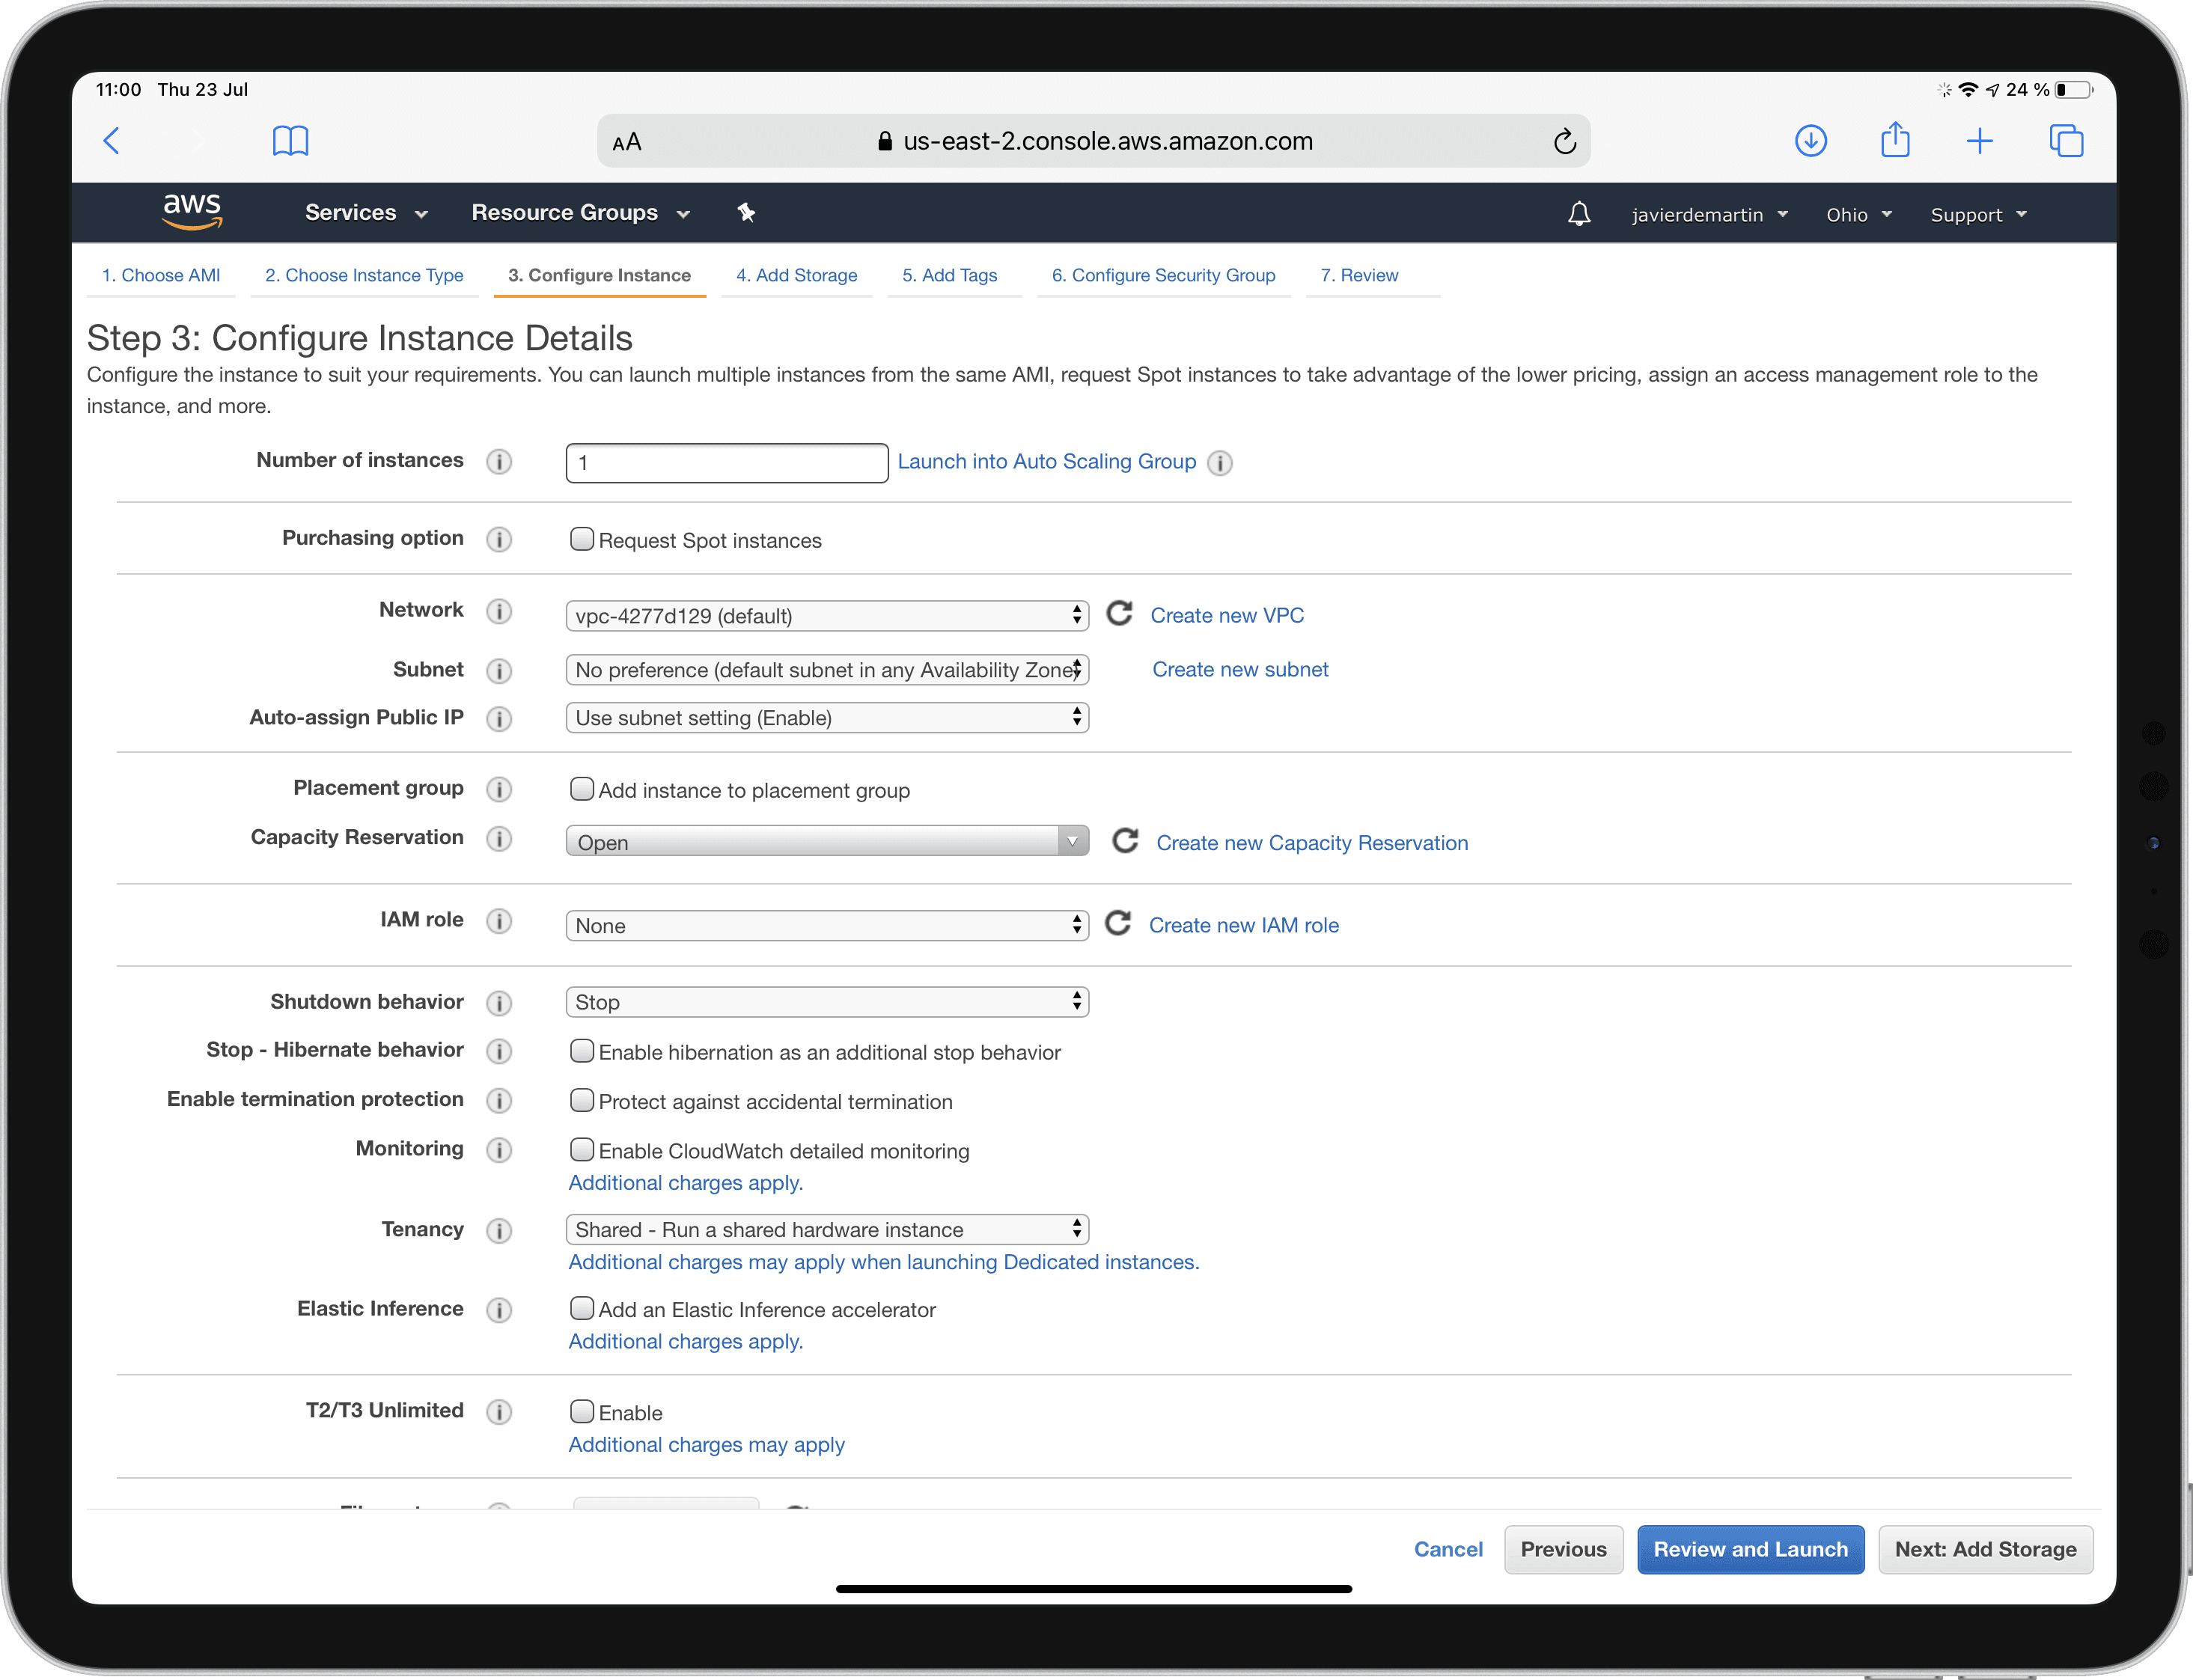2193x1680 pixels.
Task: Show info icon for T2/T3 Unlimited
Action: coord(499,1412)
